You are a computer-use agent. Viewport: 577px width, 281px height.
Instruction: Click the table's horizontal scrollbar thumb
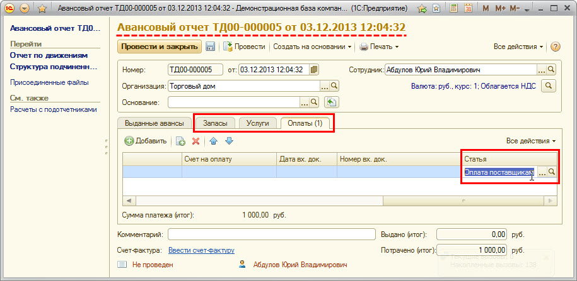[463, 201]
